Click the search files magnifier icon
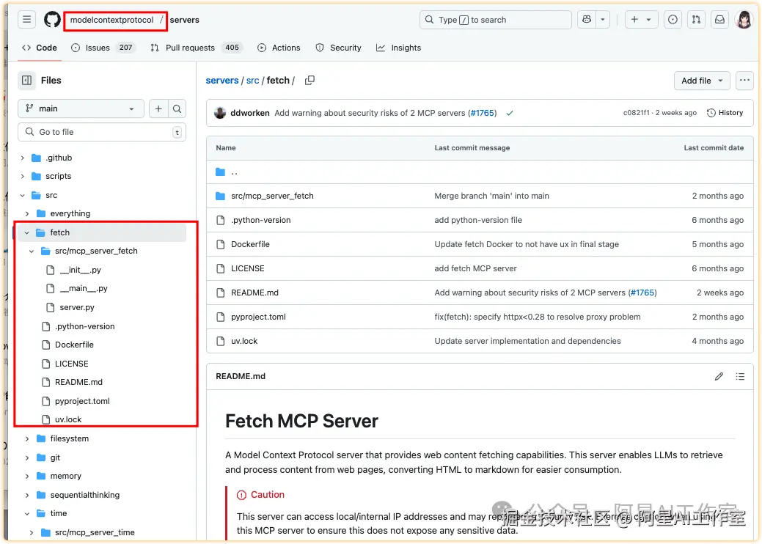The width and height of the screenshot is (762, 544). 177,109
